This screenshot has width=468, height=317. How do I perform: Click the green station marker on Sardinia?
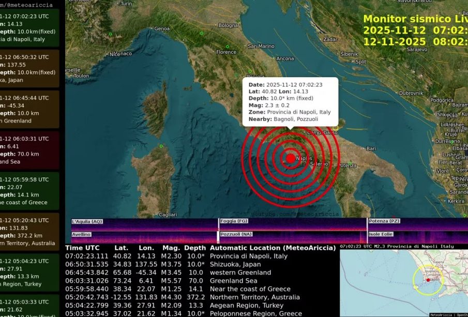tap(161, 146)
